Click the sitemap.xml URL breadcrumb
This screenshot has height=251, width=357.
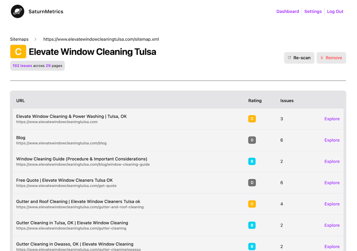pyautogui.click(x=101, y=39)
